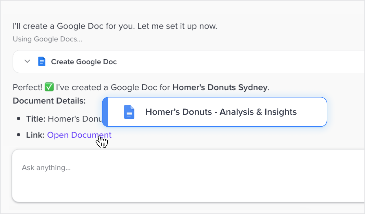Click the document title text on the card
The height and width of the screenshot is (214, 365).
click(221, 112)
